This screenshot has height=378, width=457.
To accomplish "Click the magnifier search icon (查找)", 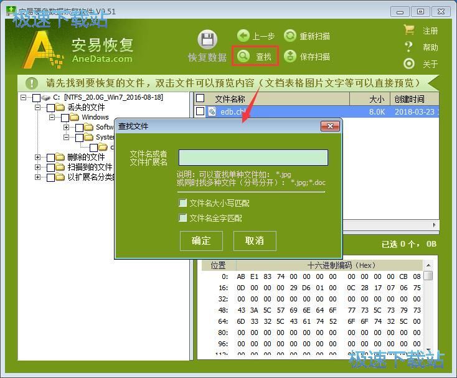I will pos(243,55).
